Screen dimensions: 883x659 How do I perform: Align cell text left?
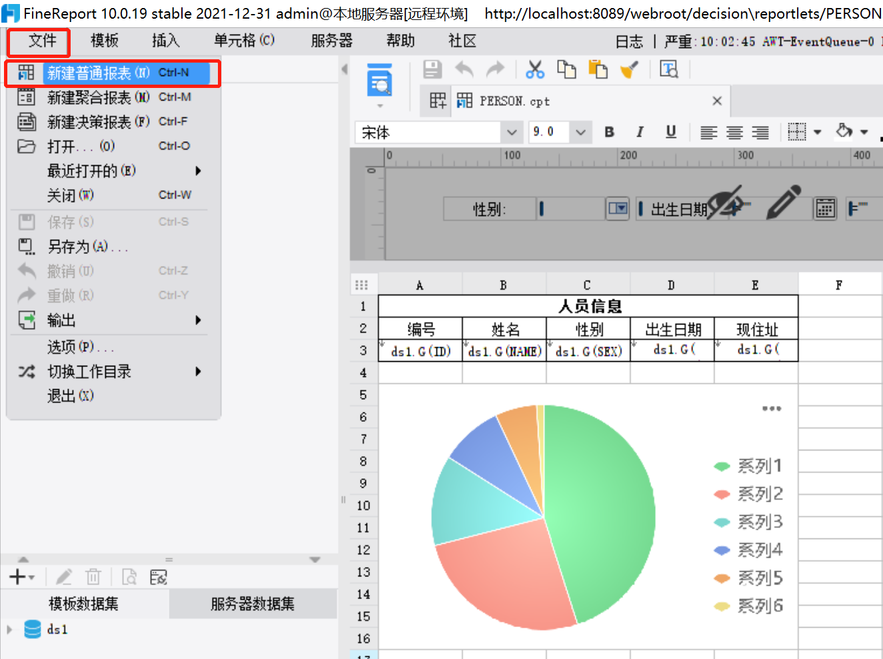click(x=708, y=133)
